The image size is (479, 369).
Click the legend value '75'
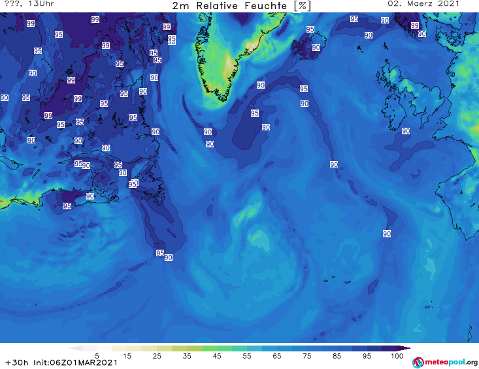coord(306,356)
